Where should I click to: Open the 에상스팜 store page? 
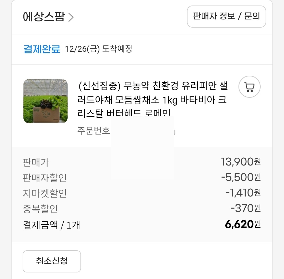(44, 17)
